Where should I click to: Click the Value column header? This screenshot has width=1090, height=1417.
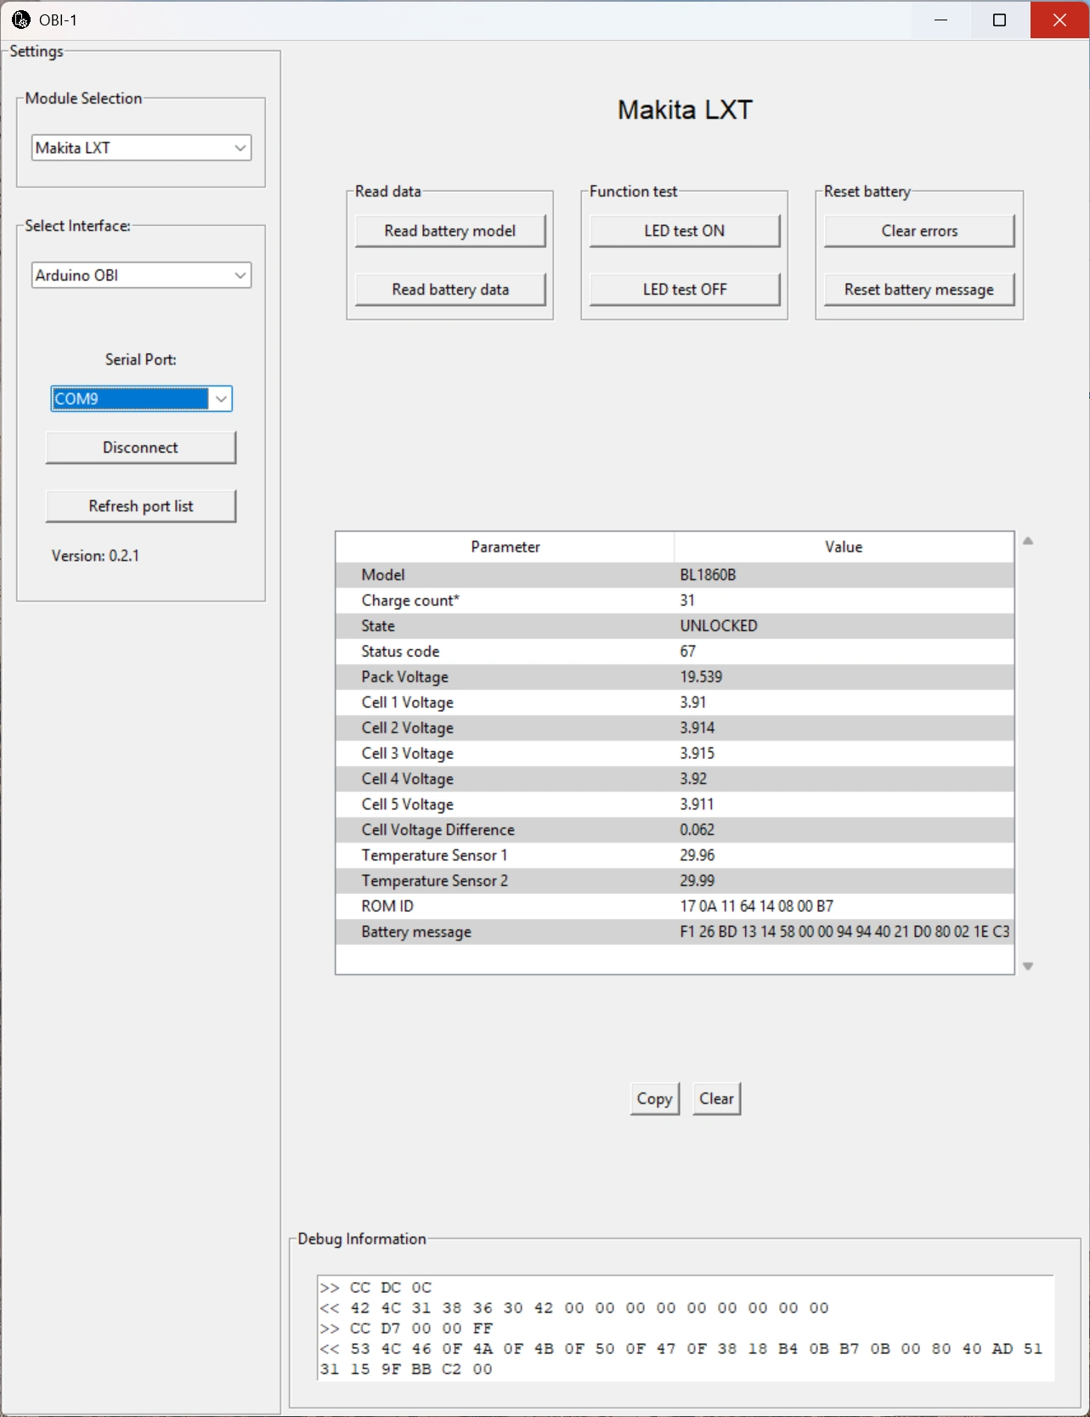[844, 547]
